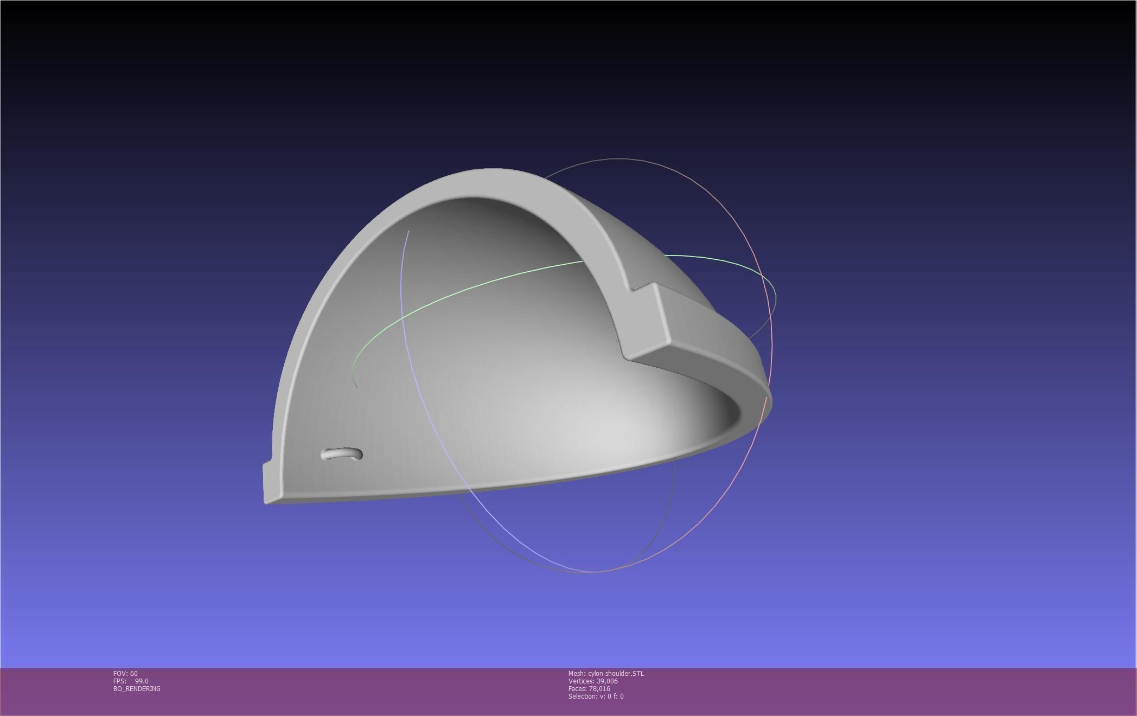Click 'Selection: v: 0 f: 0' text
The height and width of the screenshot is (716, 1137).
596,696
